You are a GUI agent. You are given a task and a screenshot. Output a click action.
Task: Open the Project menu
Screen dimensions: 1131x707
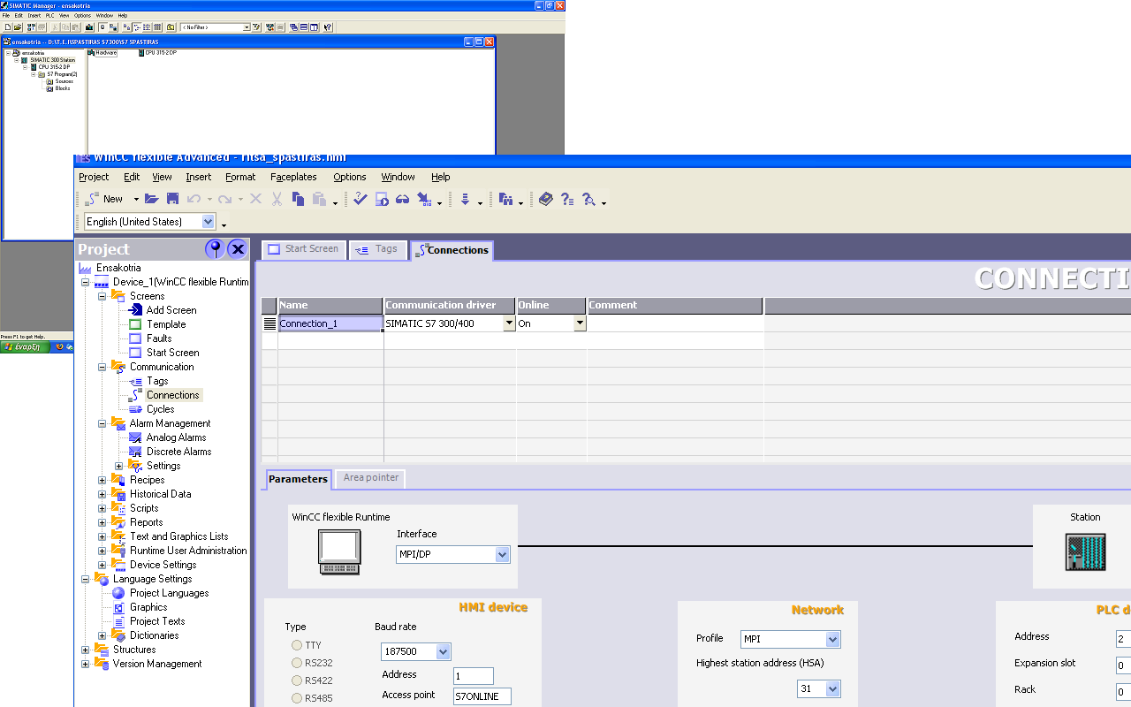coord(94,177)
